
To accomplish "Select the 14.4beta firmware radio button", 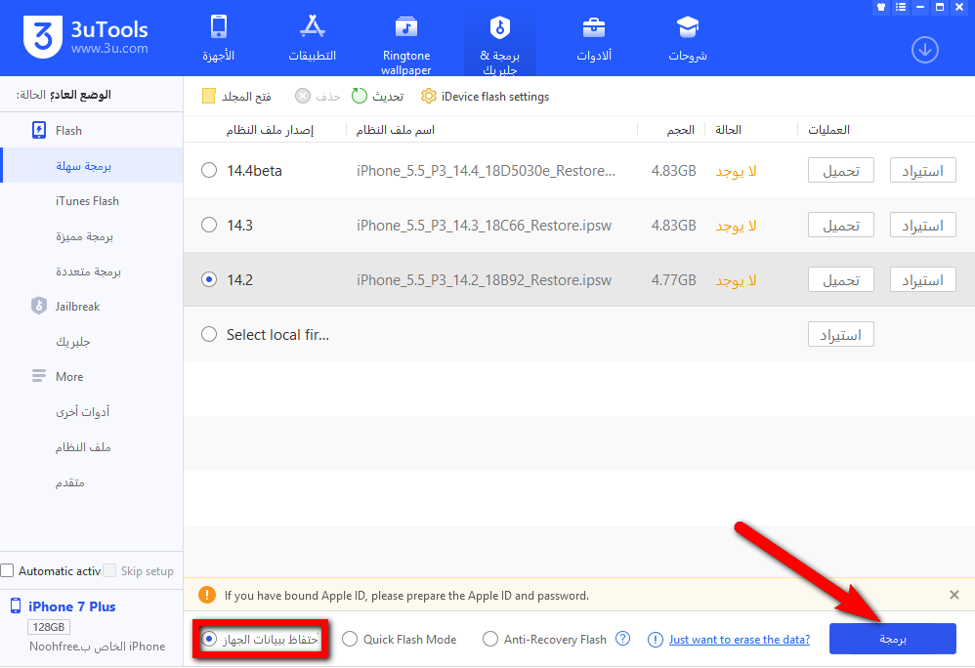I will click(209, 170).
